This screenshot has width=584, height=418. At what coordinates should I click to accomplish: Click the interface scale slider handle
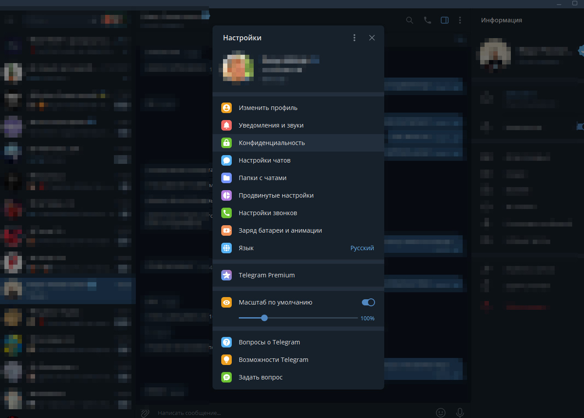(264, 318)
